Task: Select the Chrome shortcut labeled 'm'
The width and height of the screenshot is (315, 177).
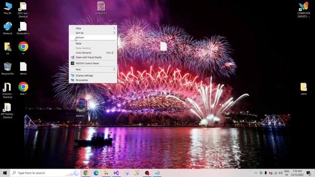Action: pyautogui.click(x=23, y=47)
